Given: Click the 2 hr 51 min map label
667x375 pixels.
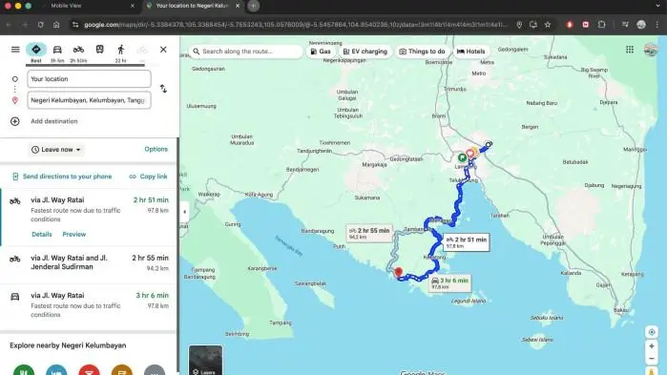Looking at the screenshot, I should click(x=467, y=242).
